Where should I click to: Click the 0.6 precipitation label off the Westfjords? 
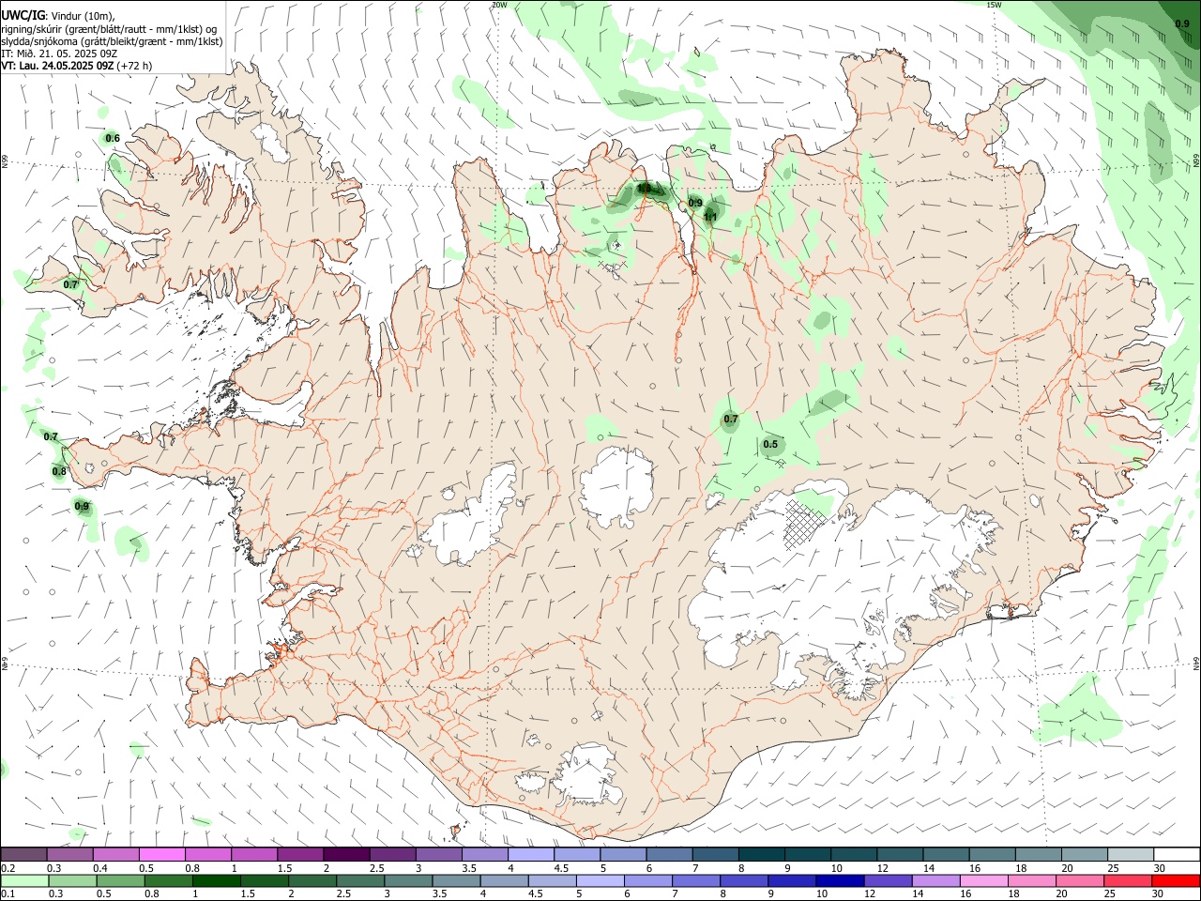coord(113,139)
